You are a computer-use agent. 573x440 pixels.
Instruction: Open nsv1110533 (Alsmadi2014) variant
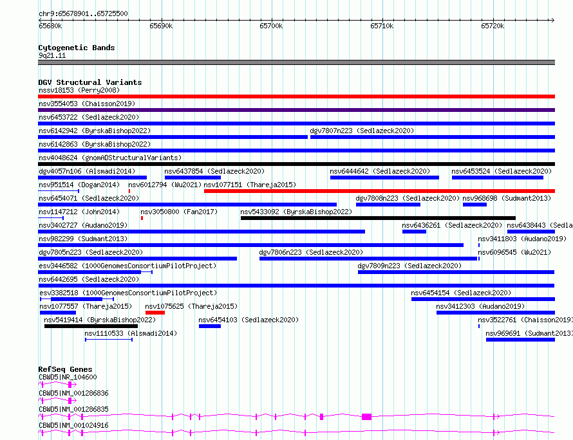(131, 333)
